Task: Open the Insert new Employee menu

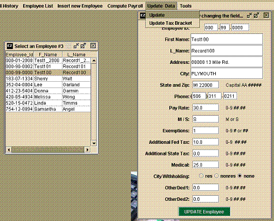Action: 80,6
